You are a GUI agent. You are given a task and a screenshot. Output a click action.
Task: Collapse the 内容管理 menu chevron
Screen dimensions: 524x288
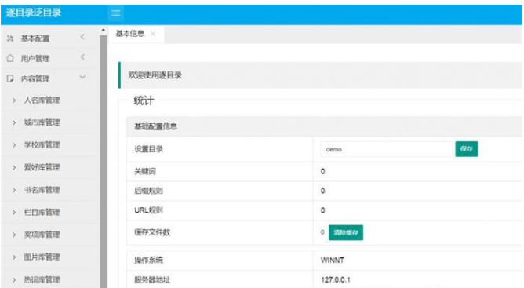(82, 78)
